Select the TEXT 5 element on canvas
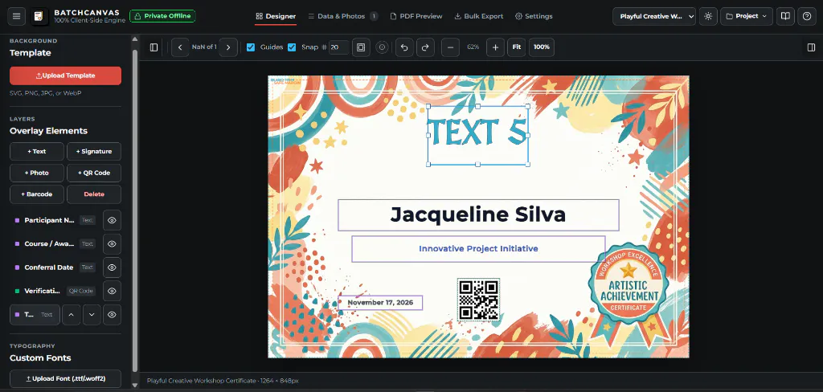Image resolution: width=823 pixels, height=392 pixels. [x=477, y=135]
